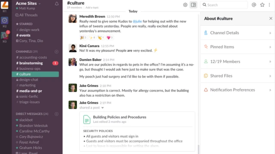Screen dimensions: 275x154
Task: Click the Pinned Items pin icon
Action: (x=206, y=47)
